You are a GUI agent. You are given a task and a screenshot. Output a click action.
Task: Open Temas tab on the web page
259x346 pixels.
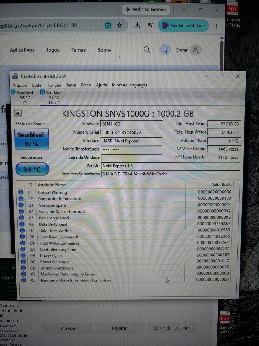tap(79, 50)
